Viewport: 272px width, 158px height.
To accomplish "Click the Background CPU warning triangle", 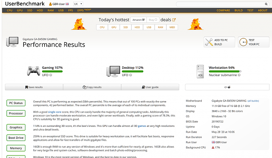I will (213, 147).
